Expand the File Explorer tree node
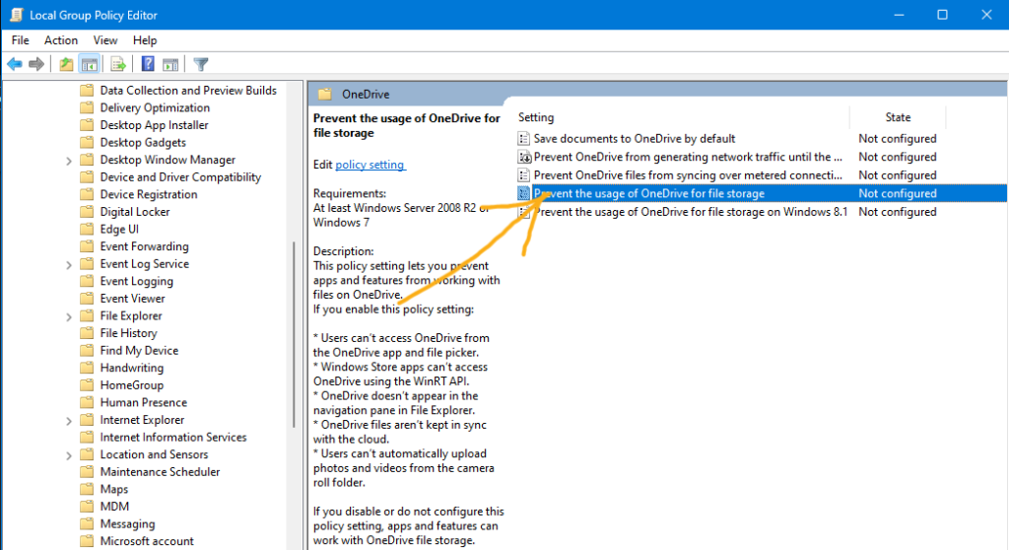The width and height of the screenshot is (1009, 550). 69,316
